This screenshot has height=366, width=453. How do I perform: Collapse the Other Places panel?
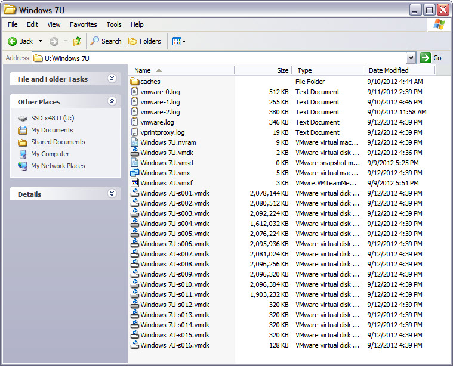pyautogui.click(x=112, y=101)
